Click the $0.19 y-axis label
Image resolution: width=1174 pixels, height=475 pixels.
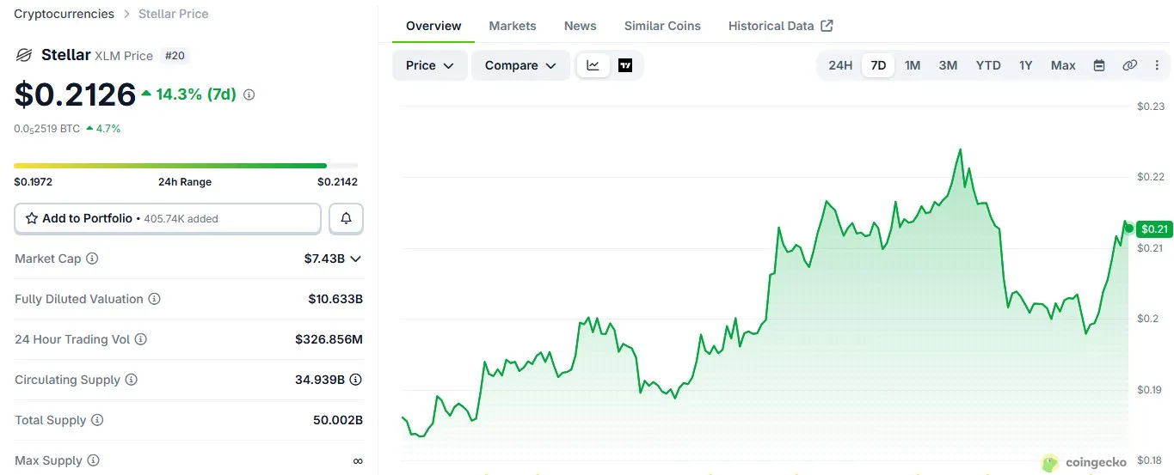click(1150, 390)
